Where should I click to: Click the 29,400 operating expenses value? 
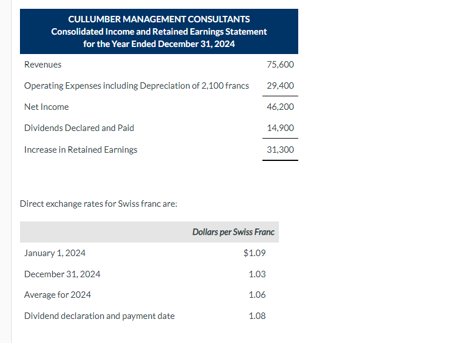click(x=280, y=86)
